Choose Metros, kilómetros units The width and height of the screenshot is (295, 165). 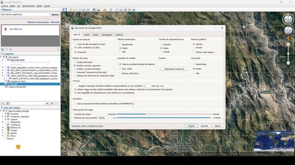(120, 73)
